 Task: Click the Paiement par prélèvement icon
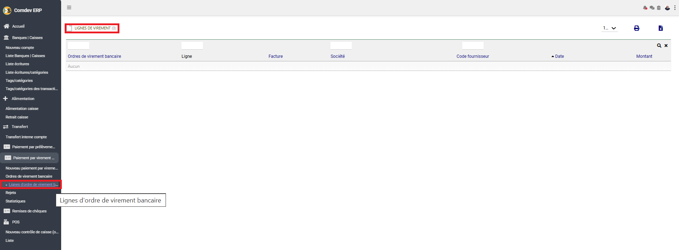(x=7, y=147)
